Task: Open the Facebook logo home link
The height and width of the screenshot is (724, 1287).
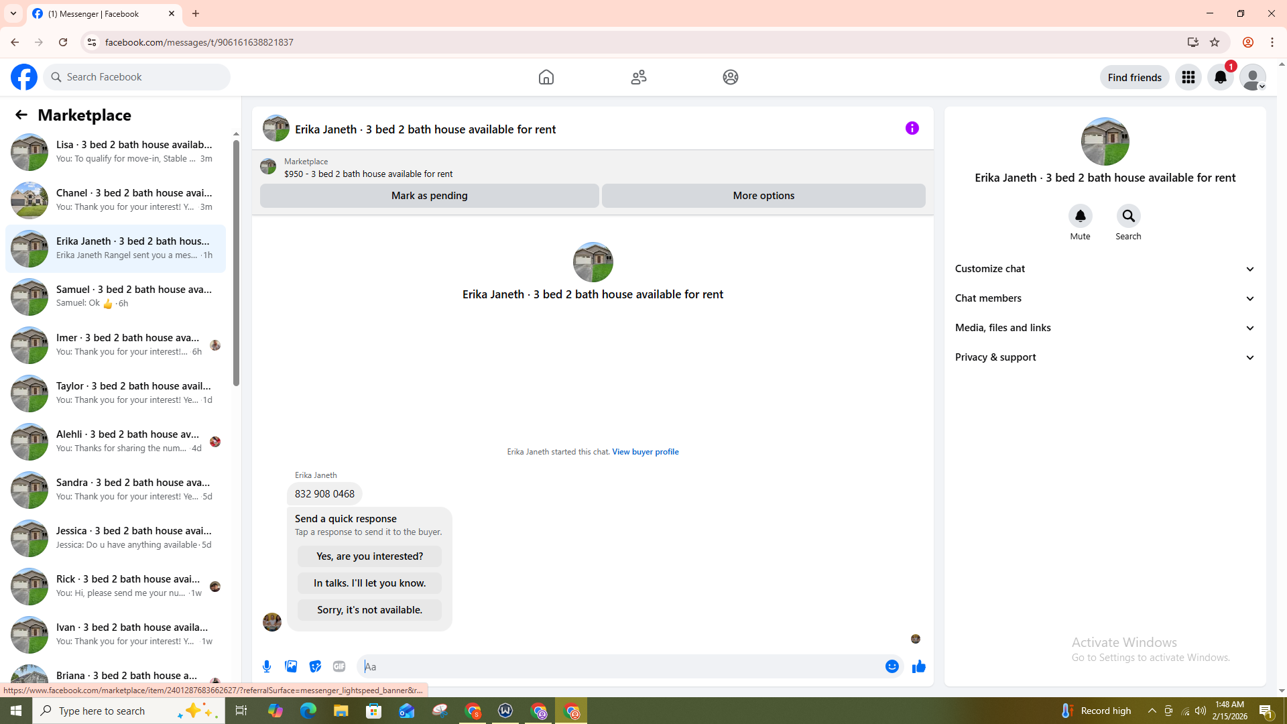Action: pos(24,77)
